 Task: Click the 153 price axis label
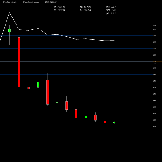tap(154, 94)
